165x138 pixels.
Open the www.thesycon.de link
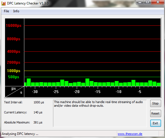pos(130,134)
